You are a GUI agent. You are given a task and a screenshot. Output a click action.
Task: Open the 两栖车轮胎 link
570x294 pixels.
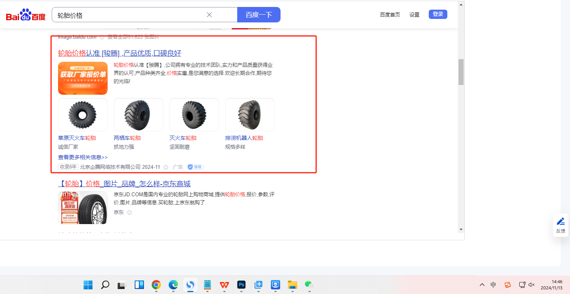127,138
